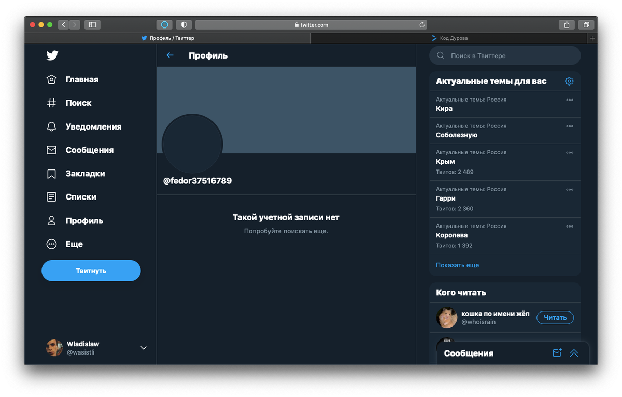622x397 pixels.
Task: Open more options for Соболезную trend
Action: click(x=570, y=126)
